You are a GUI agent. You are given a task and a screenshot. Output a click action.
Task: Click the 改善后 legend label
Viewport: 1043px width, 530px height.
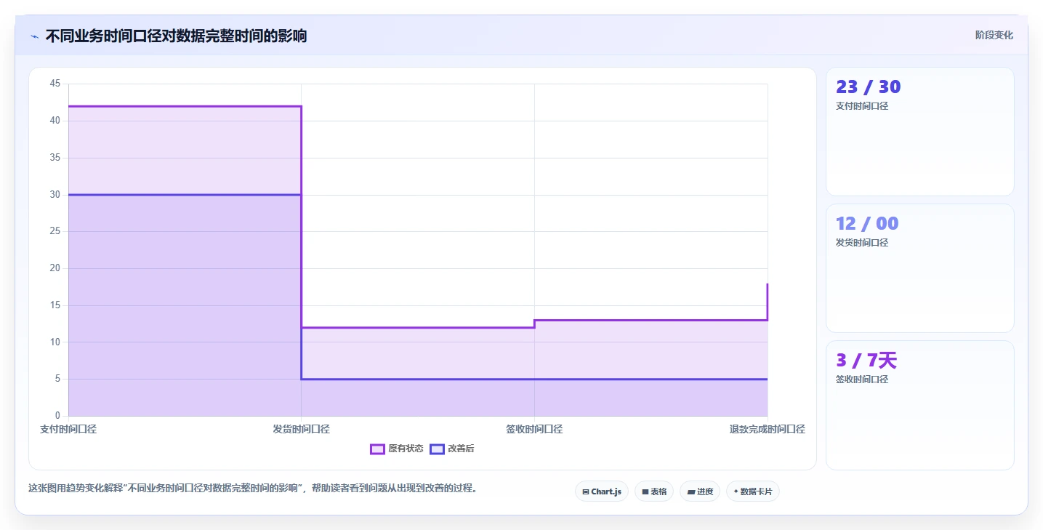point(461,449)
